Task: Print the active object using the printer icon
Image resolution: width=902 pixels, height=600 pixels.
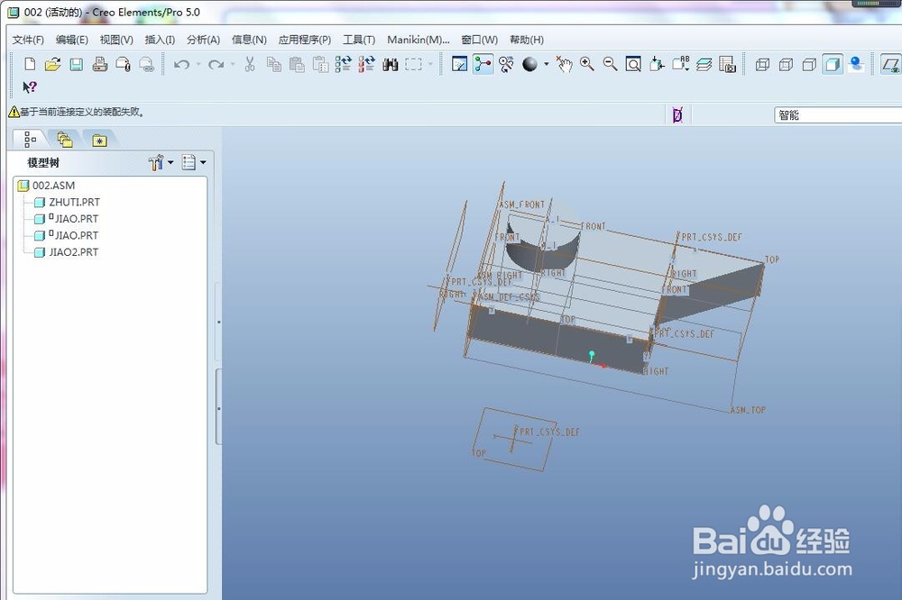Action: tap(99, 64)
